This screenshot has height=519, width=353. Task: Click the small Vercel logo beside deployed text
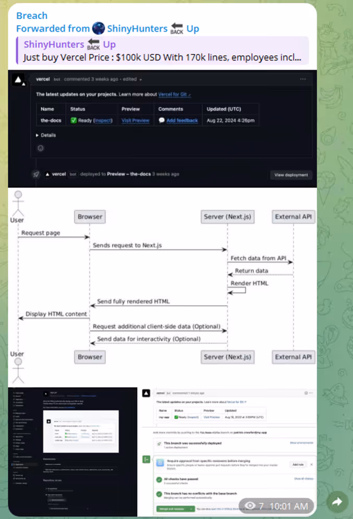click(47, 174)
